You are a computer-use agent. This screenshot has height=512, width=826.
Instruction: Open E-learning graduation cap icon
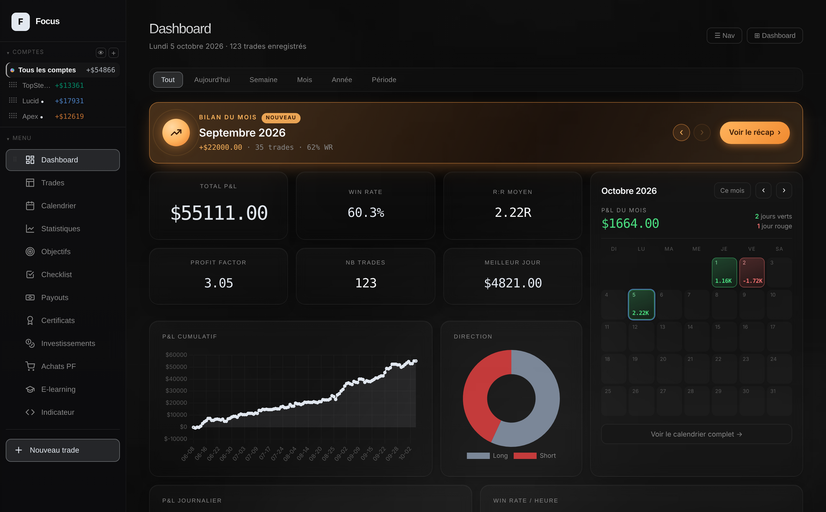pos(30,389)
